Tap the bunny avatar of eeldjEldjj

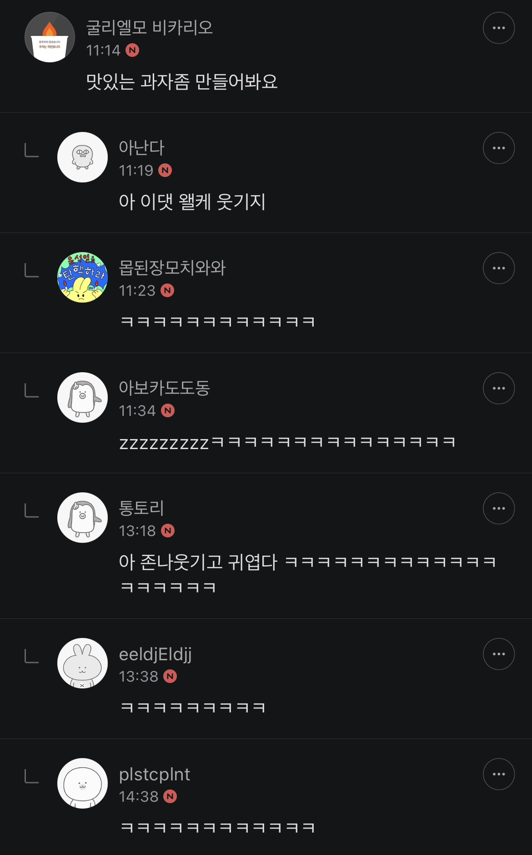82,663
